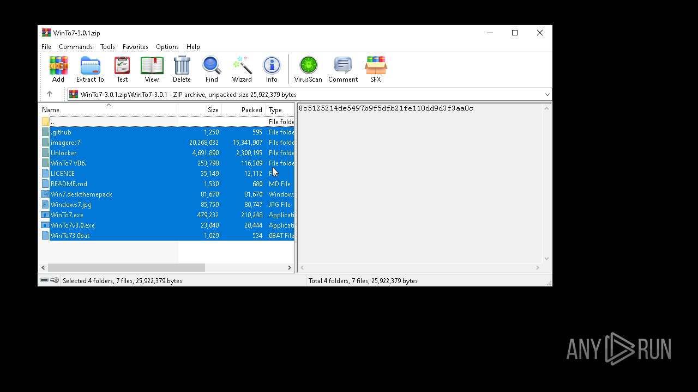Sort list by Packed column header
Image resolution: width=698 pixels, height=392 pixels.
click(244, 109)
